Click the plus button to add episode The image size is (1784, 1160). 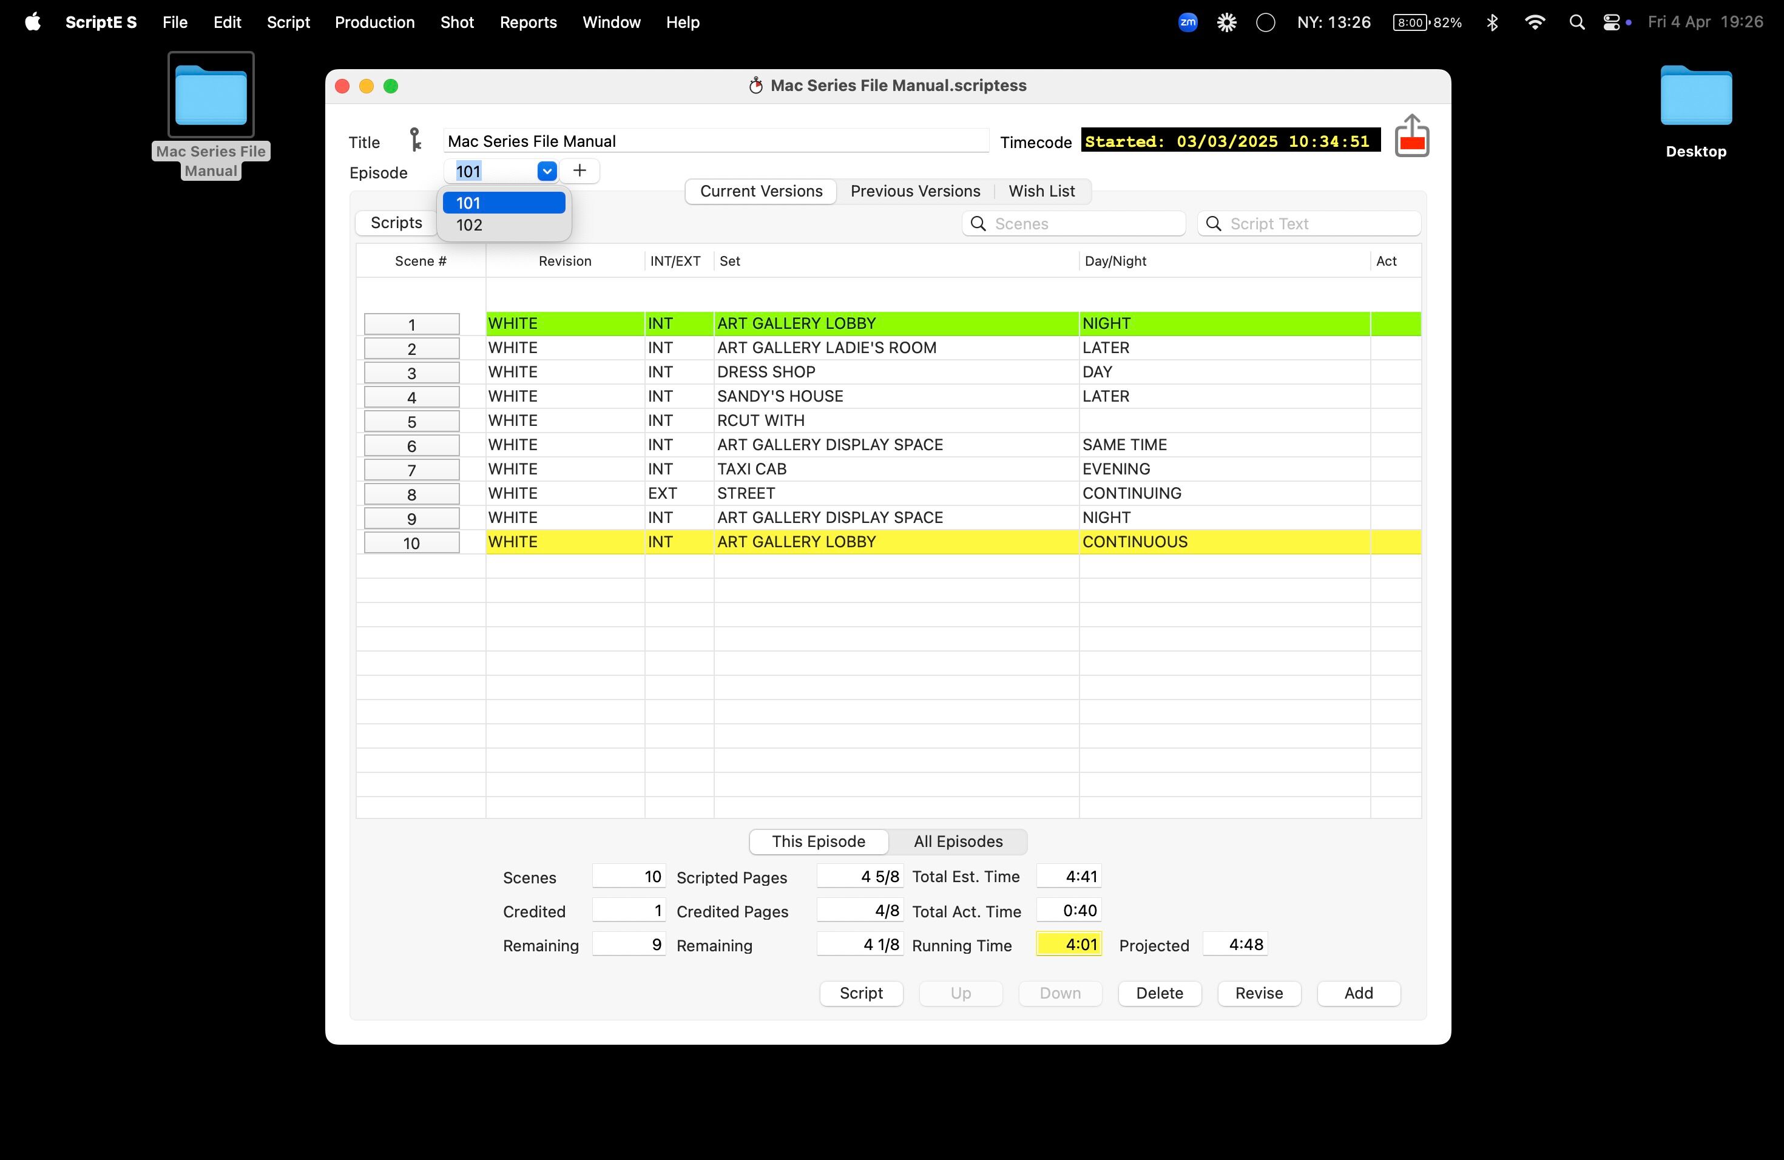[579, 171]
